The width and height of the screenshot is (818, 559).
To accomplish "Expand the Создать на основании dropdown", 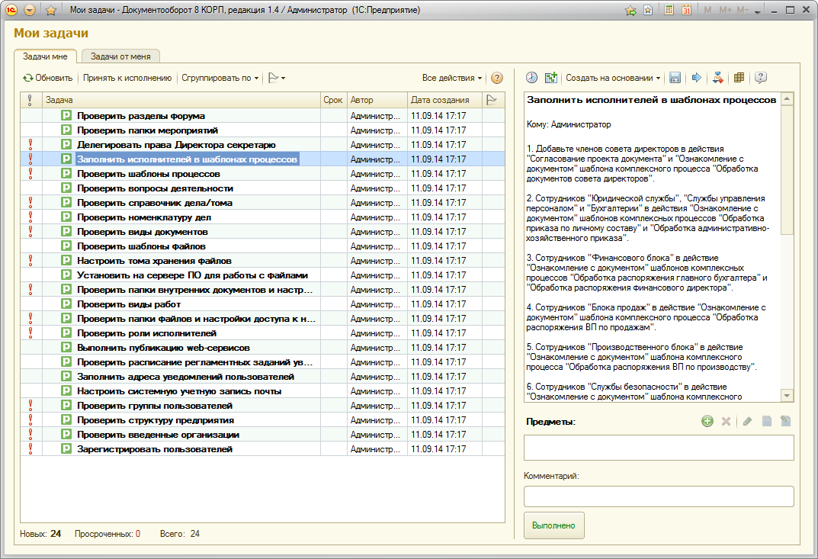I will (613, 78).
